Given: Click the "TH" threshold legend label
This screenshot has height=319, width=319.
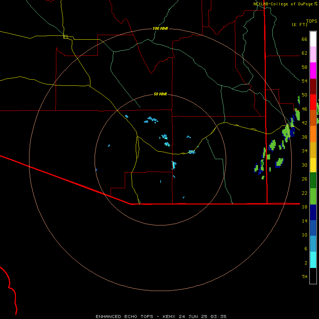Looking at the screenshot, I should (x=304, y=277).
